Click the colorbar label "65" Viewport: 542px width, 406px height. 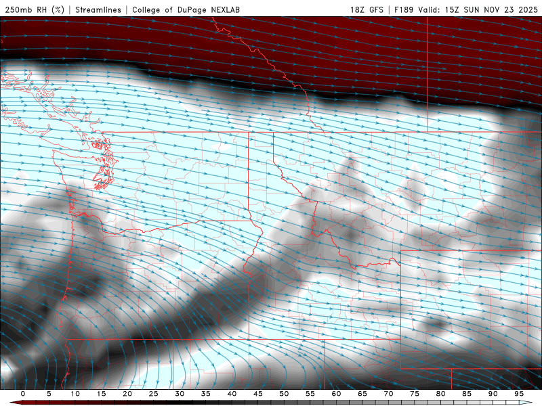tap(362, 394)
